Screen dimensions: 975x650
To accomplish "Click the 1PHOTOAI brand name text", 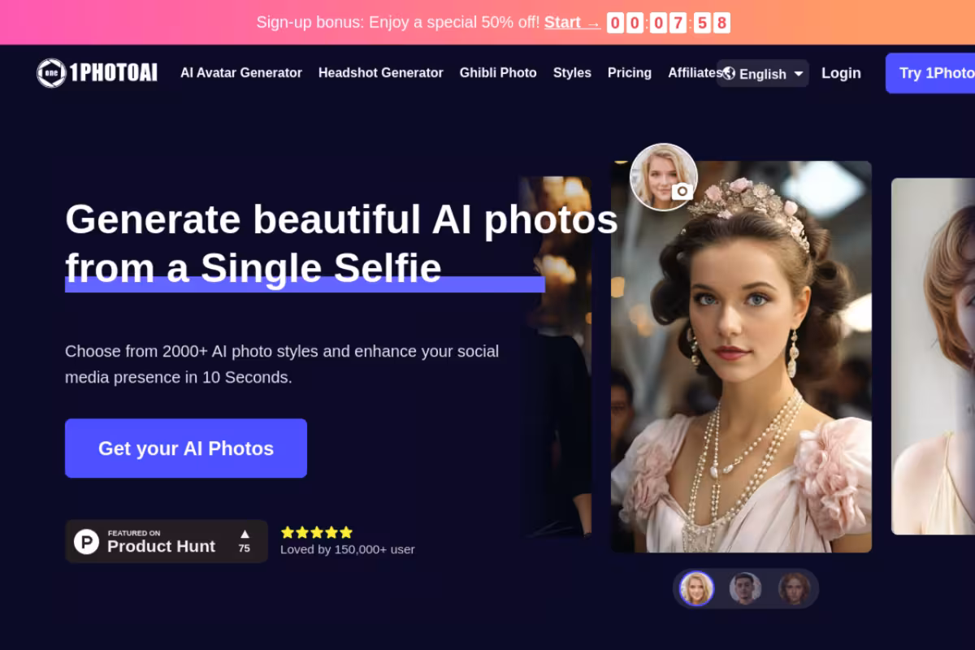I will [x=113, y=73].
